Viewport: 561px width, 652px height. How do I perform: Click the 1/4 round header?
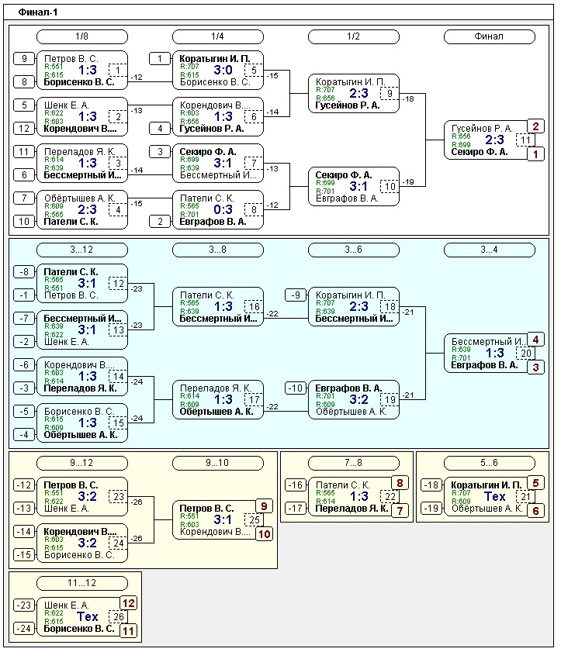[217, 36]
